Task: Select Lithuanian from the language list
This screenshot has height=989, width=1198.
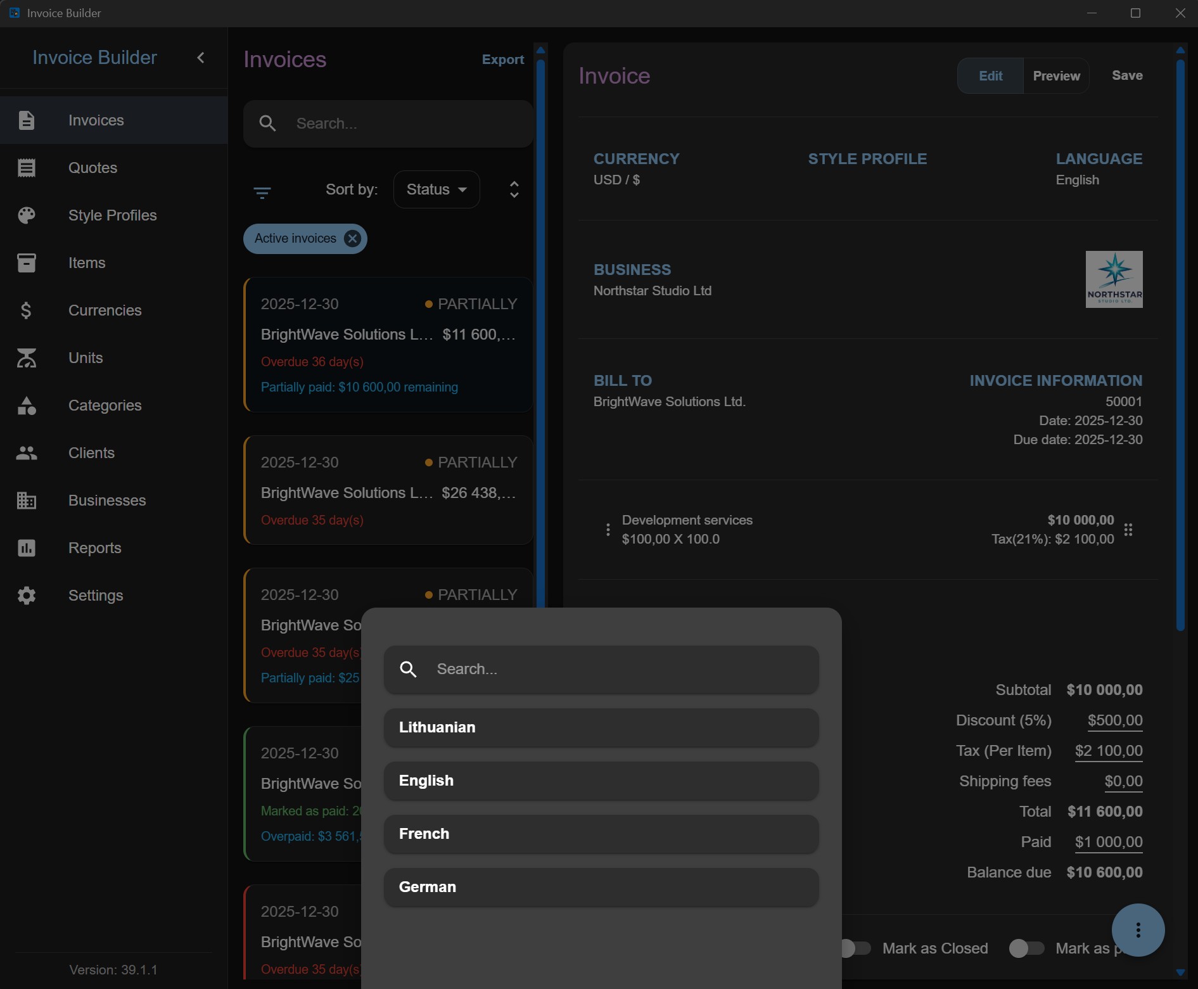Action: tap(601, 727)
